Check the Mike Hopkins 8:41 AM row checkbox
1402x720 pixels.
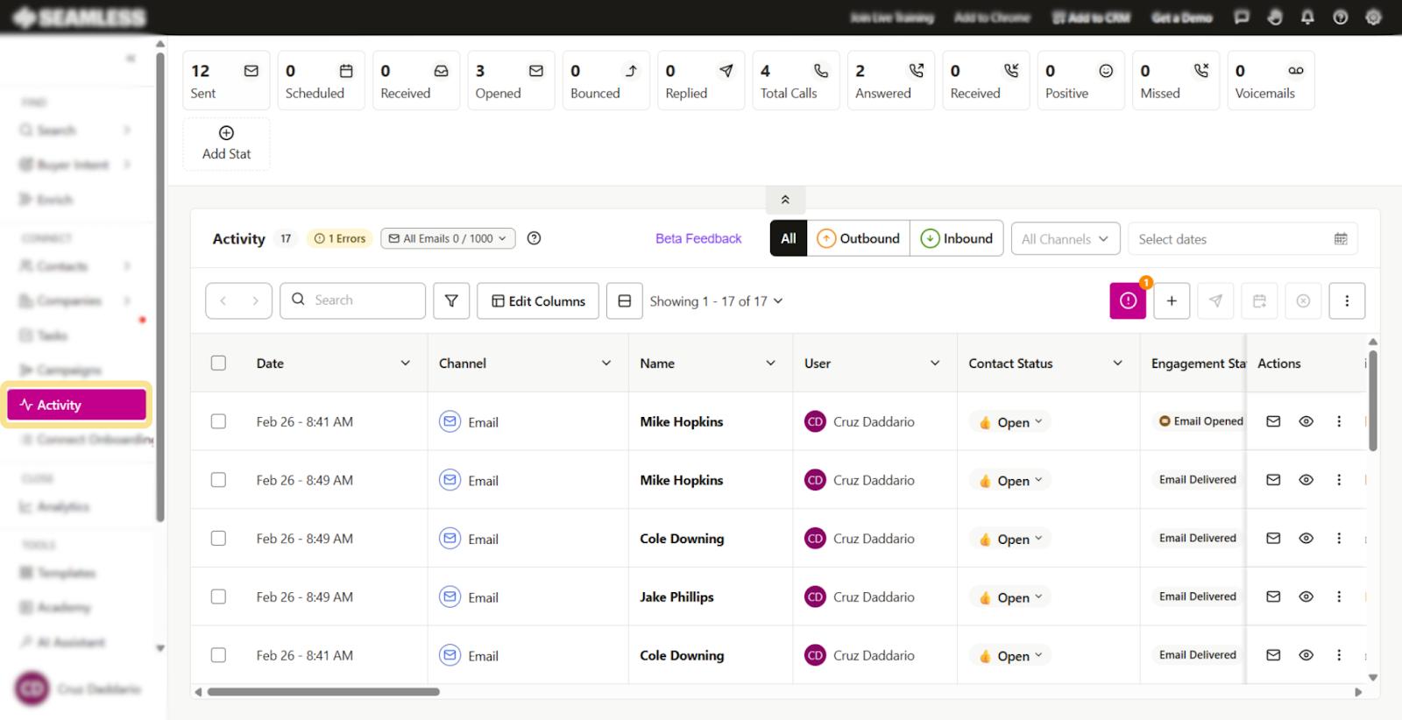point(218,421)
